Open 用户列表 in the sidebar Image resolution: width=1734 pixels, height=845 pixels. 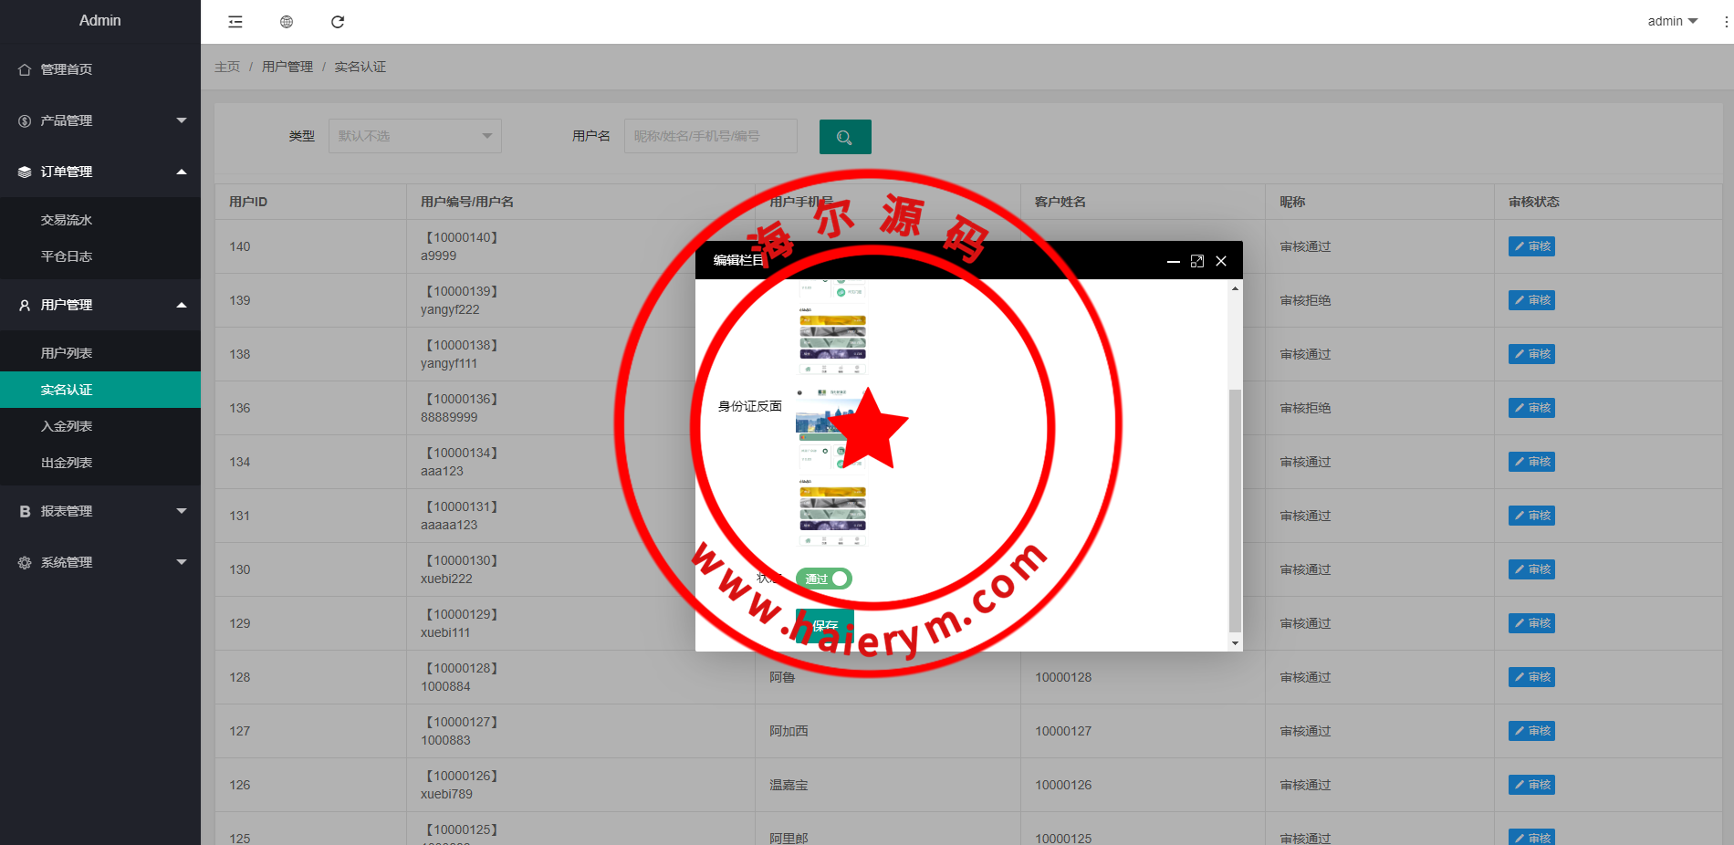[67, 353]
